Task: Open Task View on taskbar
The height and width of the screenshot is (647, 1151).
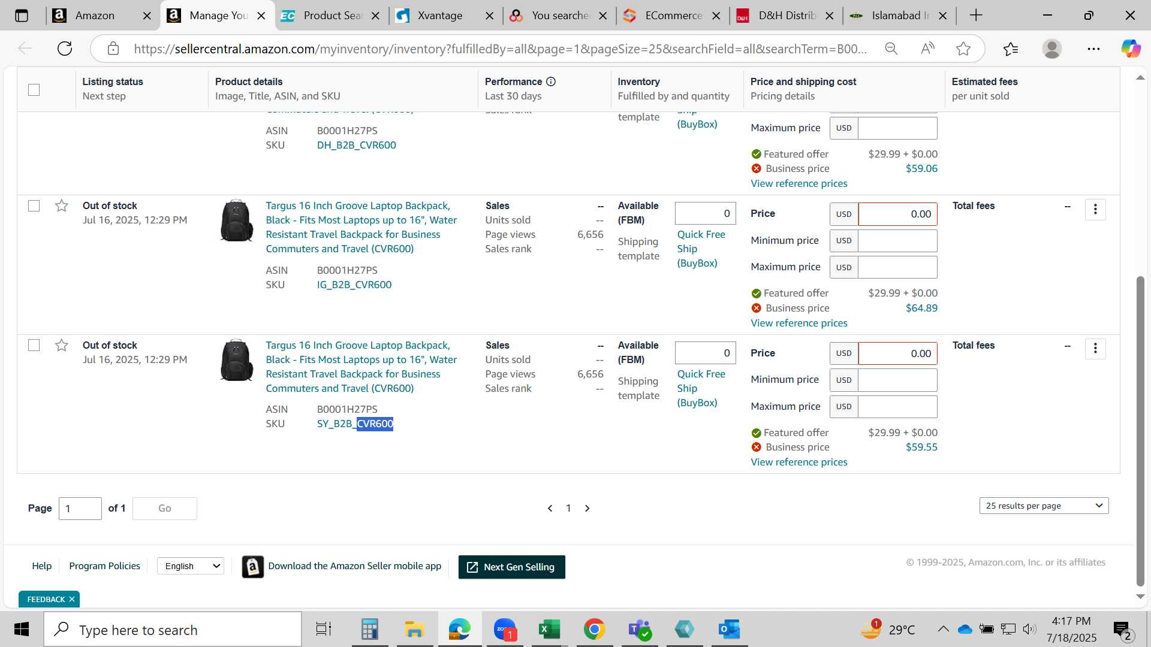Action: tap(324, 629)
